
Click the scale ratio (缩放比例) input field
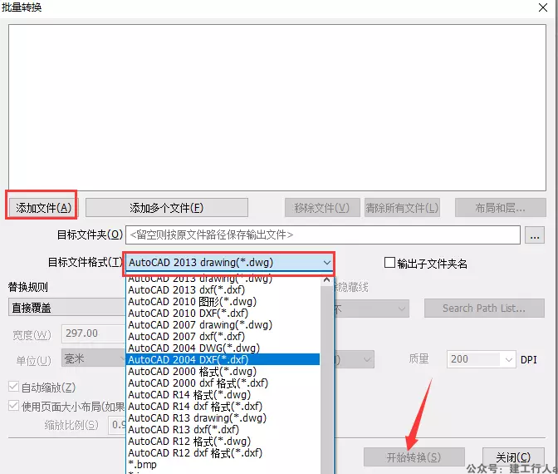[x=117, y=425]
